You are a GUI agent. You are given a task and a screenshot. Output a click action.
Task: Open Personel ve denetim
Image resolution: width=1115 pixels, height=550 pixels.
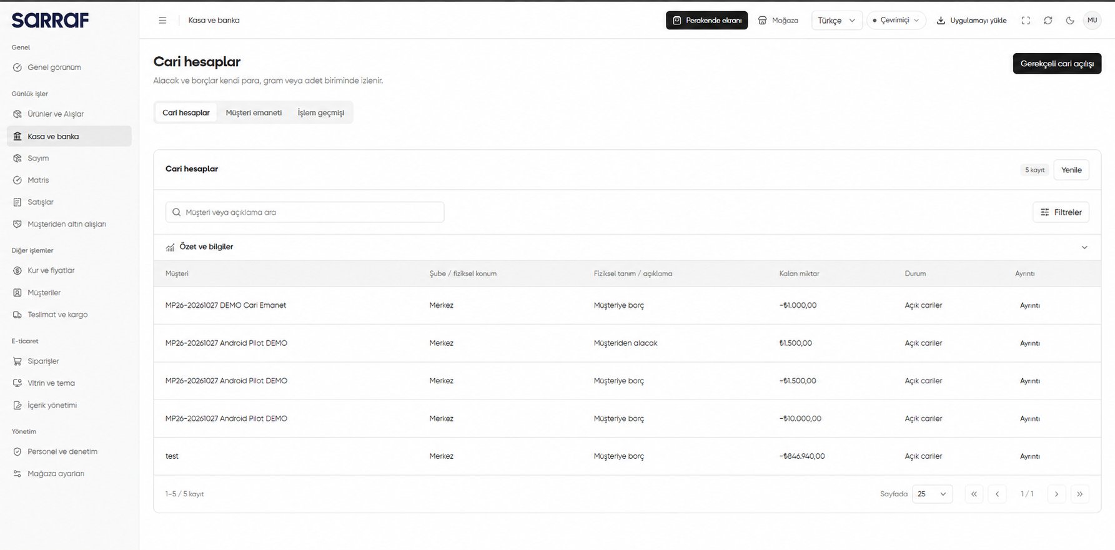(69, 452)
